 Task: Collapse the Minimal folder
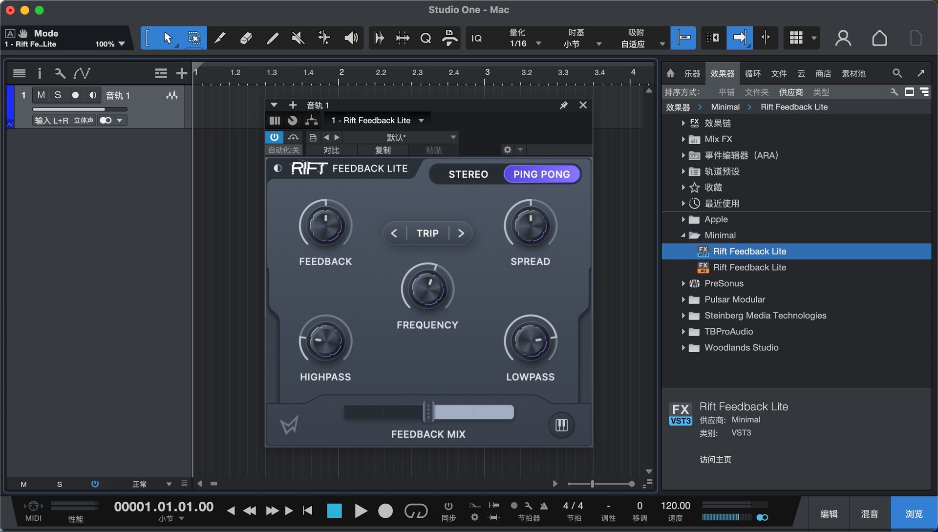tap(683, 235)
